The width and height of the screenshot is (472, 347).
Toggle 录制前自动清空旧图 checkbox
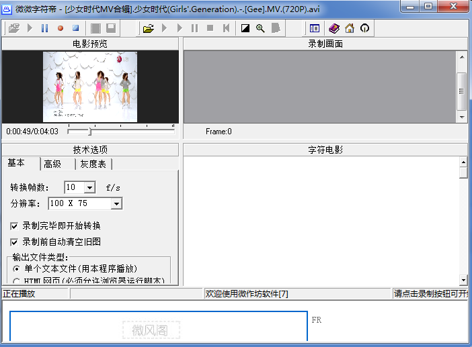pos(15,242)
